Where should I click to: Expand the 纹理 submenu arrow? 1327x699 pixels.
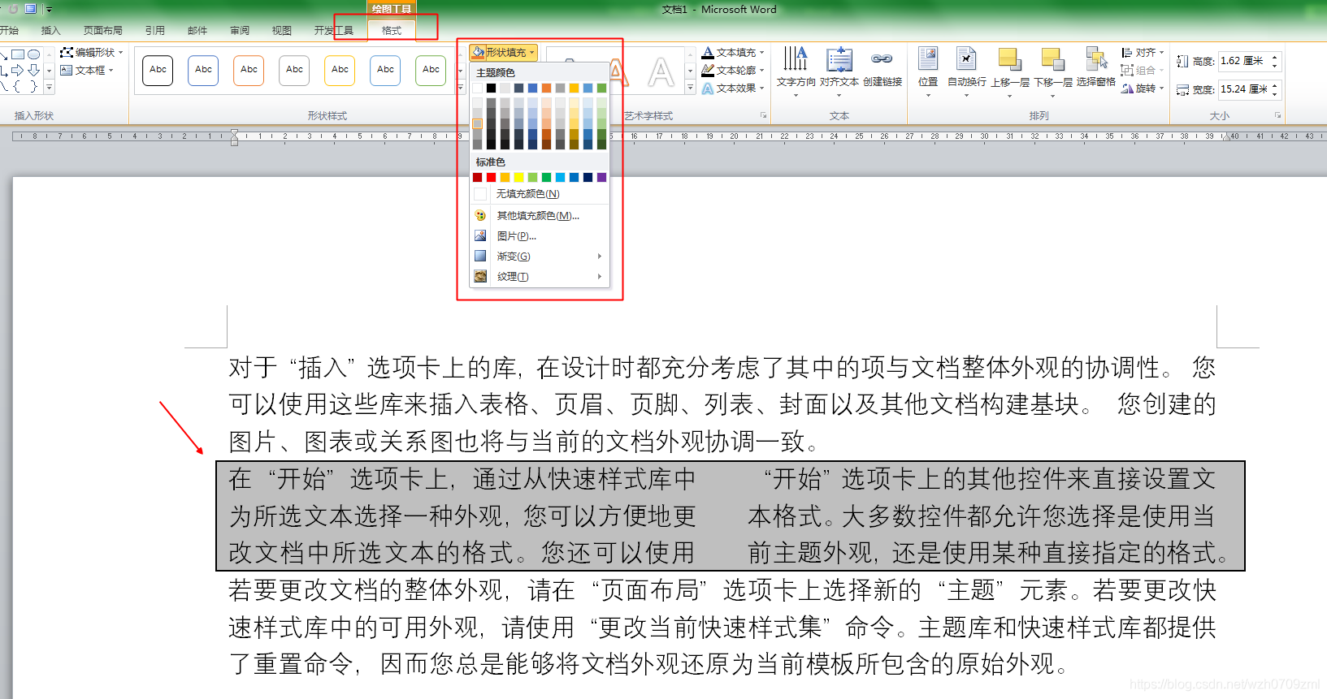(x=600, y=276)
